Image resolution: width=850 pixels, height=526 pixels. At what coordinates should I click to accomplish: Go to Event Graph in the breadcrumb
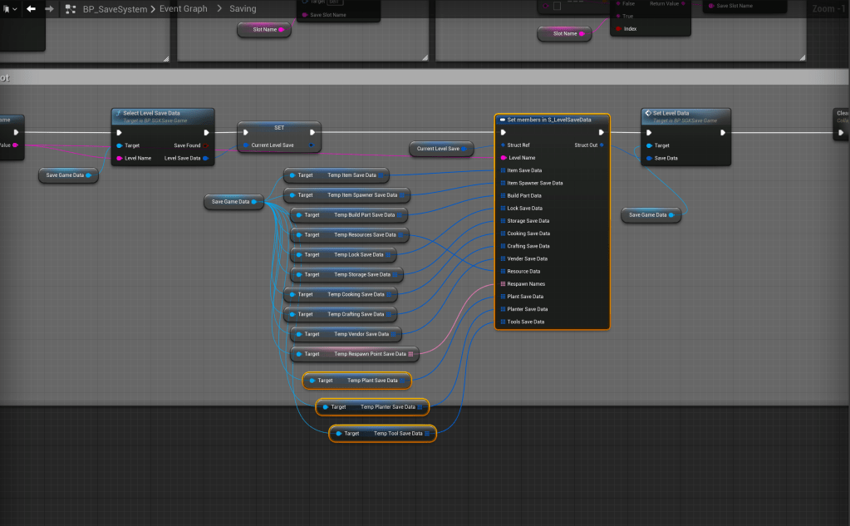(x=183, y=9)
